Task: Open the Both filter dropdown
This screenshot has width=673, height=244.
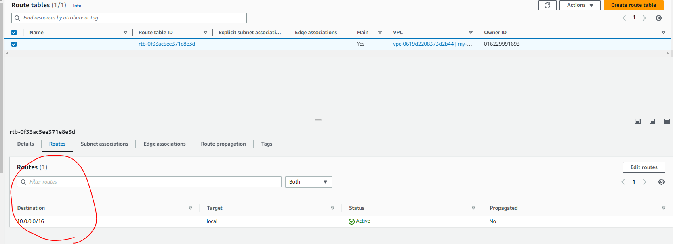Action: [309, 182]
